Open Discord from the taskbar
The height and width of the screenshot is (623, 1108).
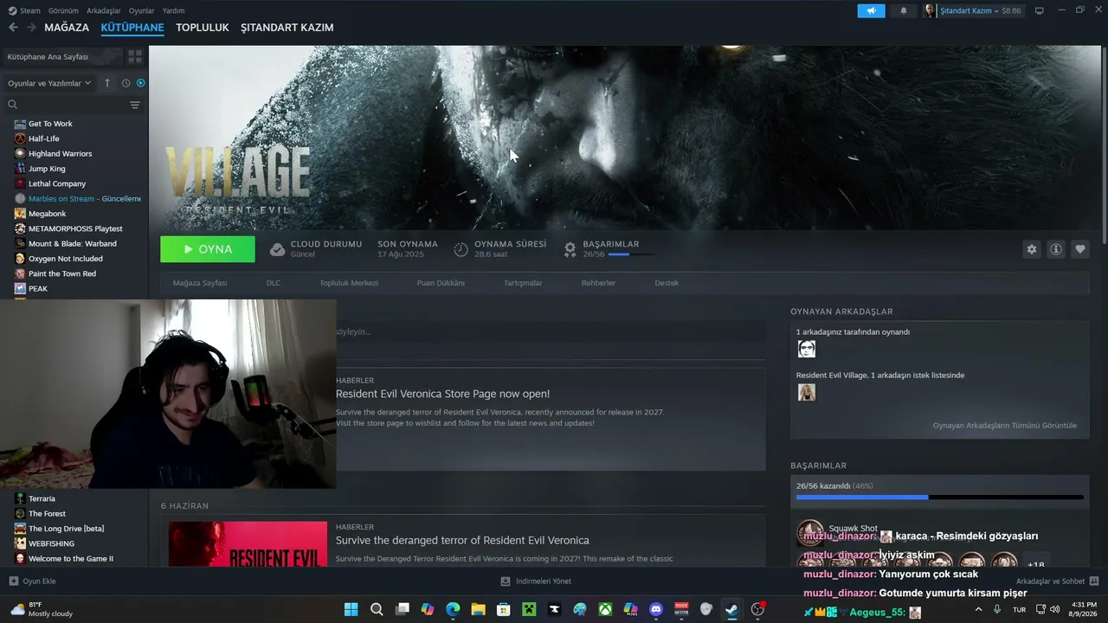click(655, 609)
